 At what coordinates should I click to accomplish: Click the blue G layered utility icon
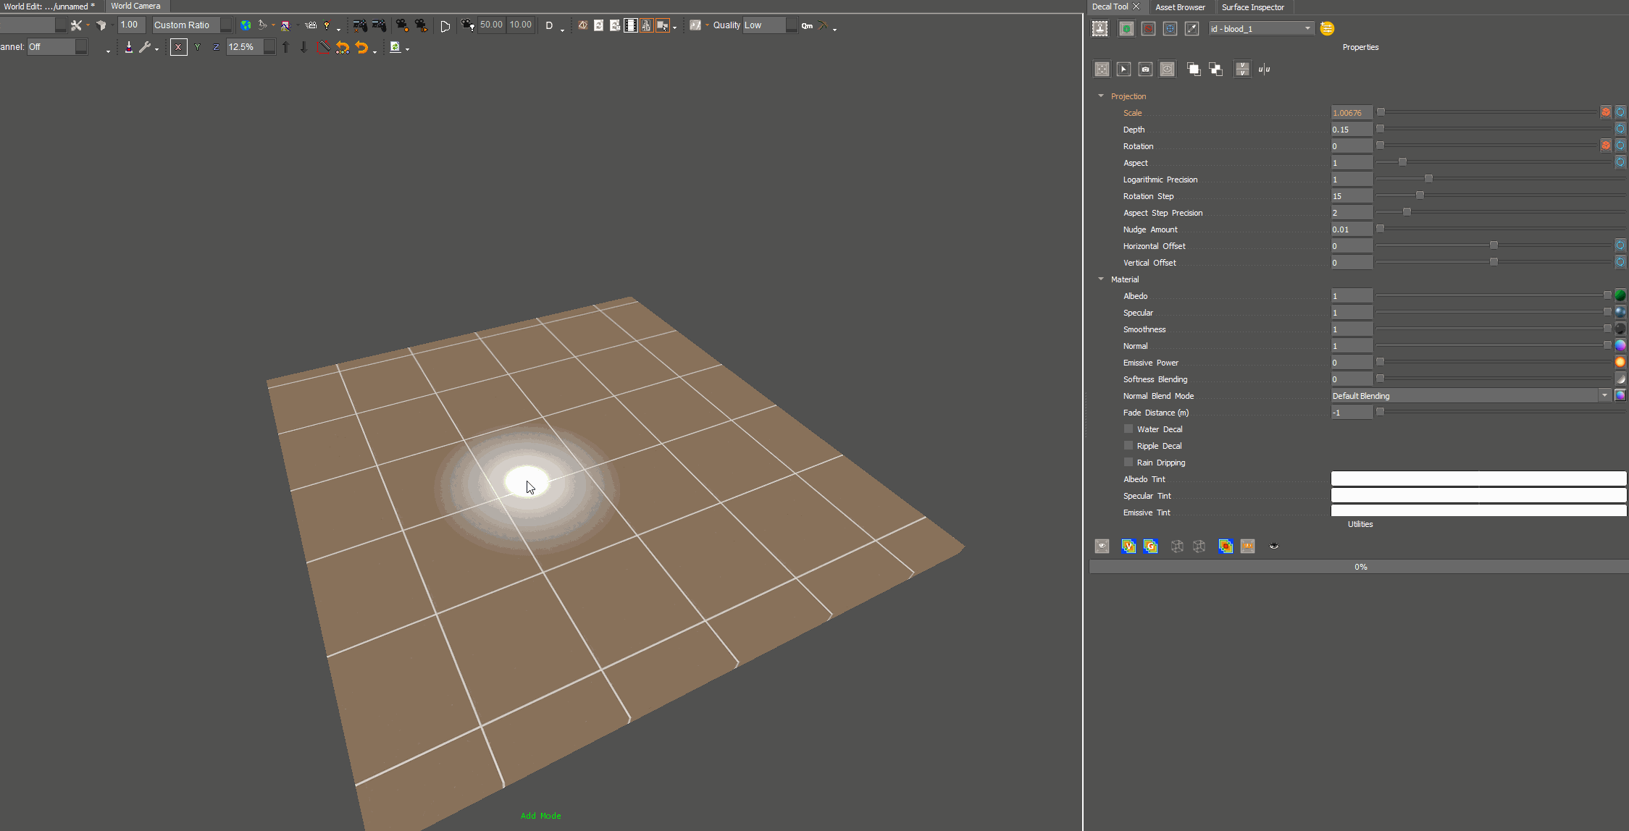(x=1150, y=547)
